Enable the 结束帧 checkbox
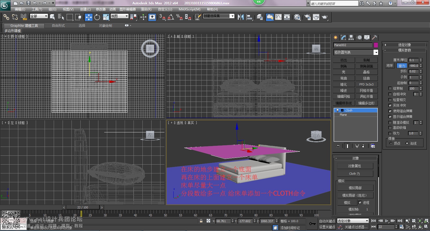Viewport: 430px width, 231px height. click(x=390, y=88)
